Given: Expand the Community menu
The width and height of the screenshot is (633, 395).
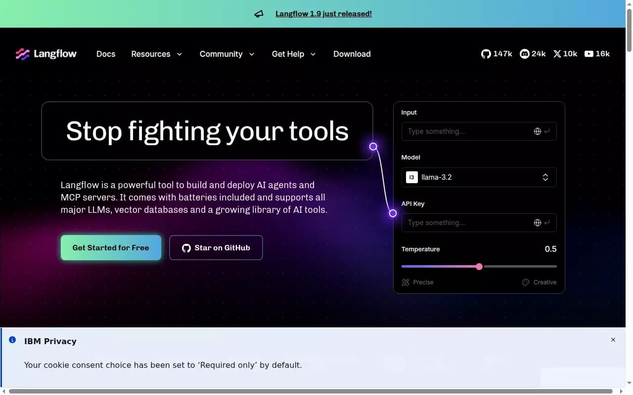Looking at the screenshot, I should pos(227,54).
